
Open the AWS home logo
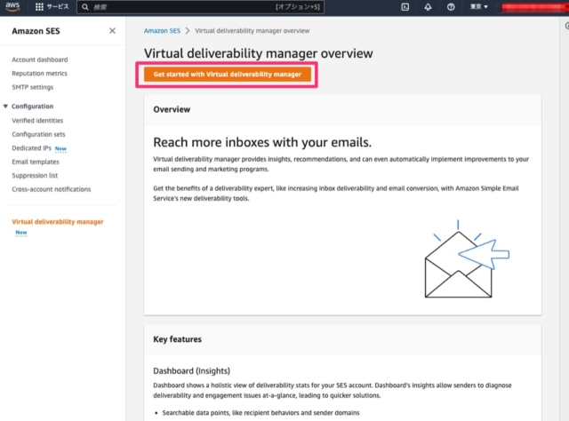point(12,6)
